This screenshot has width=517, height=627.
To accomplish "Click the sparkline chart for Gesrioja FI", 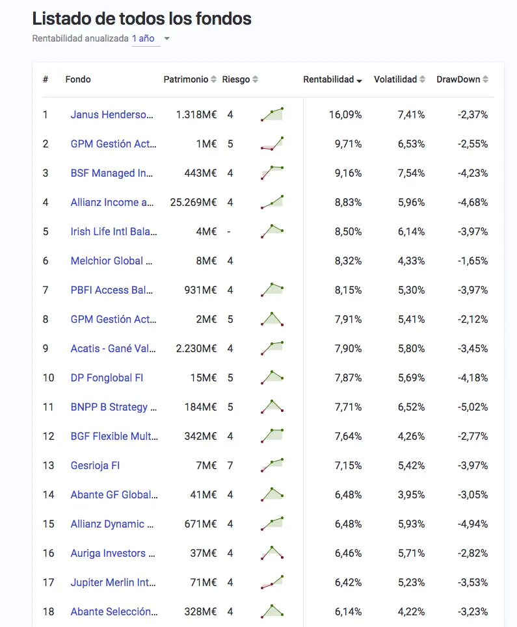I will coord(272,465).
